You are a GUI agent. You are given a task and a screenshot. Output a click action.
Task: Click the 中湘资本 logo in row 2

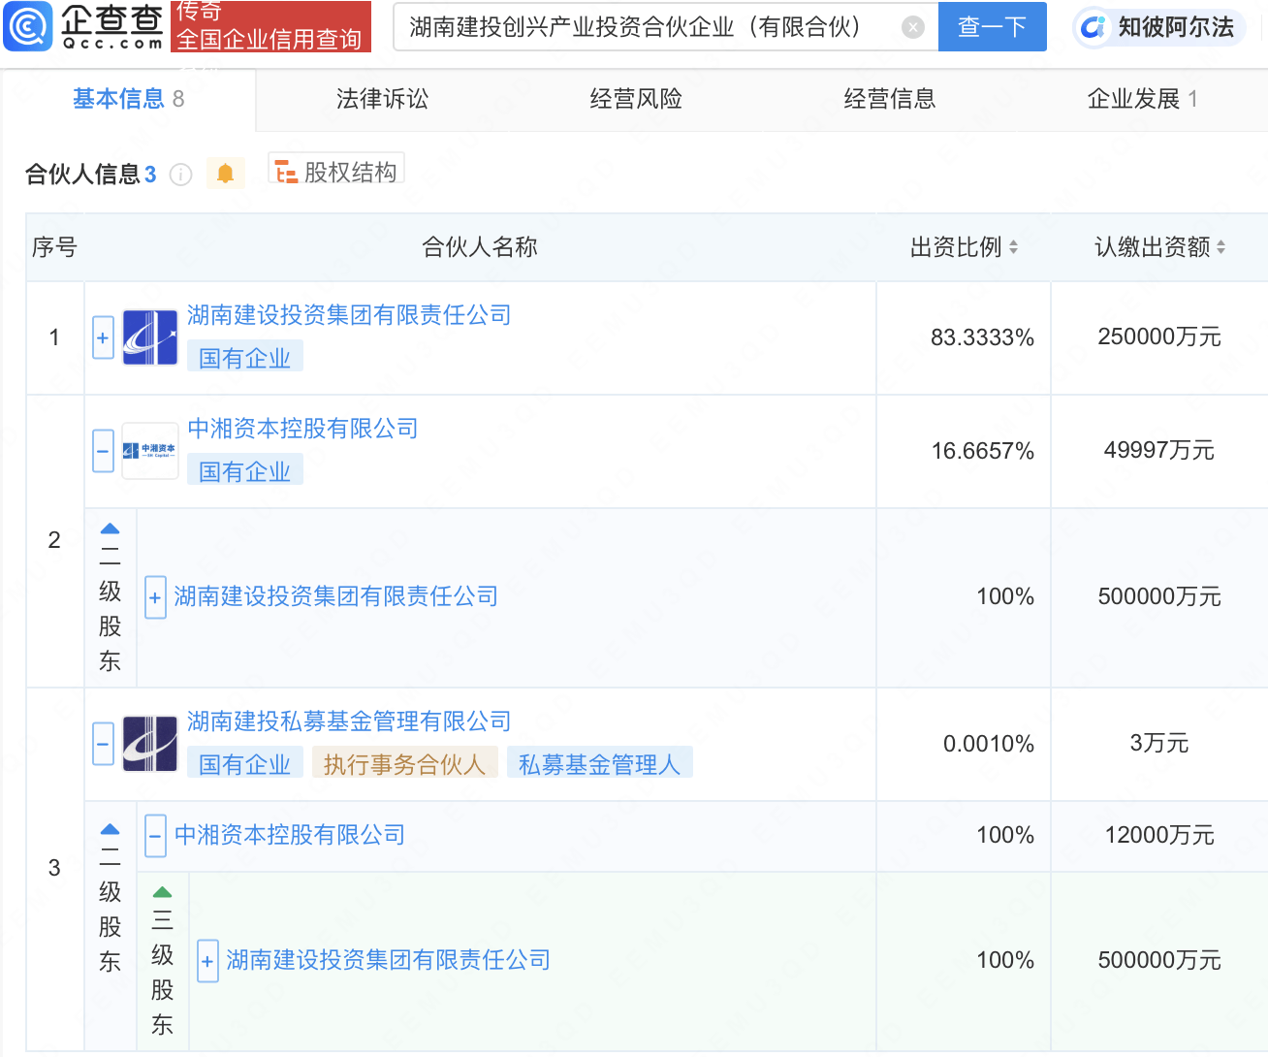click(150, 451)
